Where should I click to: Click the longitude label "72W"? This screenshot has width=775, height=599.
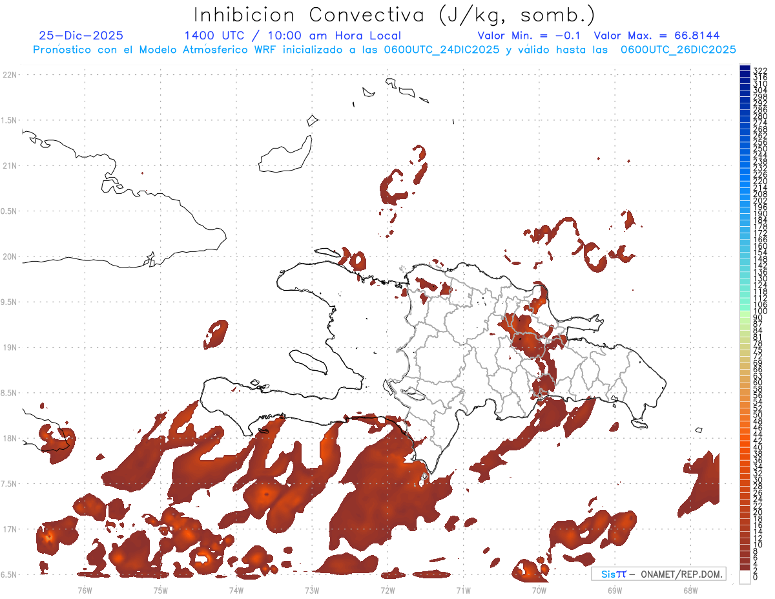(x=387, y=590)
